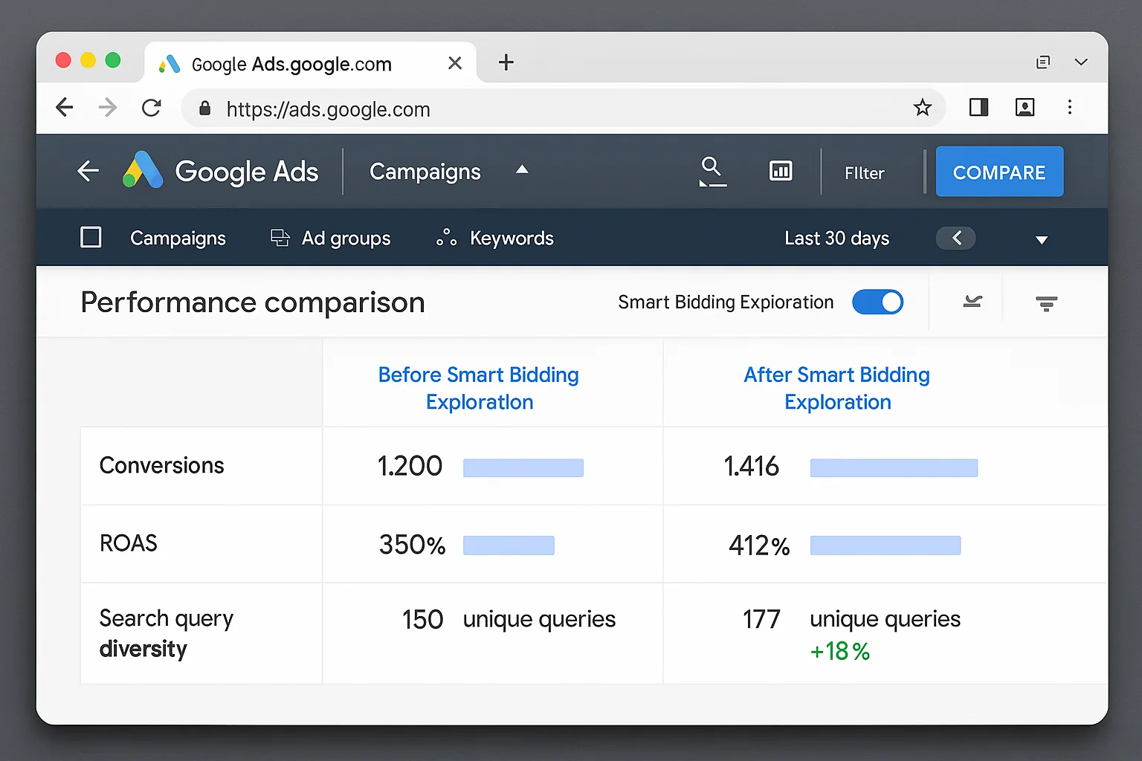Click the funnel filter icon above the table

click(x=1047, y=302)
